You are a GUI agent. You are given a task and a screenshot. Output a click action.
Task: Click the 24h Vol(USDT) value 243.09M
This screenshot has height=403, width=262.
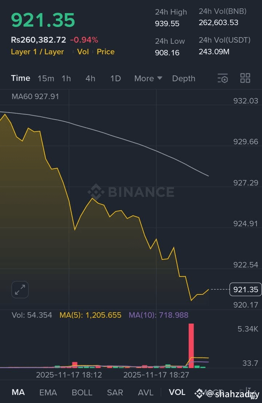click(x=214, y=52)
